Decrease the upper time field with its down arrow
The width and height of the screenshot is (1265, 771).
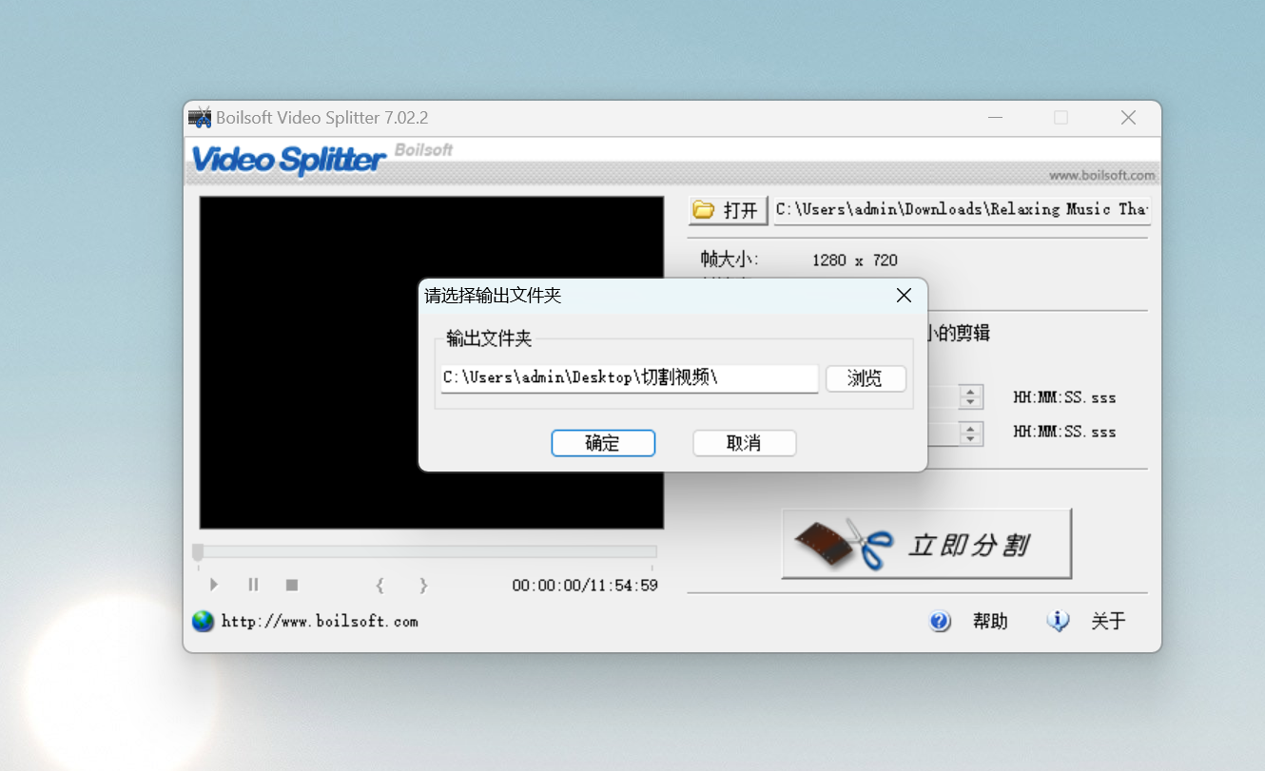click(971, 402)
